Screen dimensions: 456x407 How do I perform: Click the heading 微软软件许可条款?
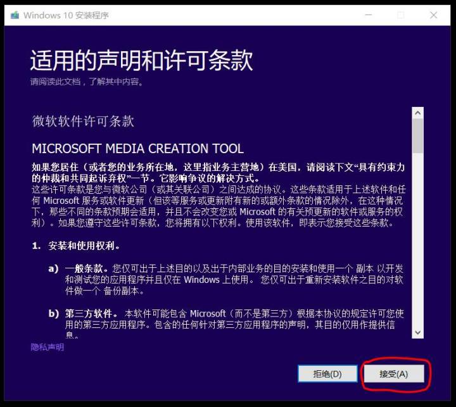point(83,121)
